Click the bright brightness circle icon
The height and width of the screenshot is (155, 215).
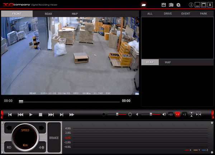pyautogui.click(x=130, y=114)
